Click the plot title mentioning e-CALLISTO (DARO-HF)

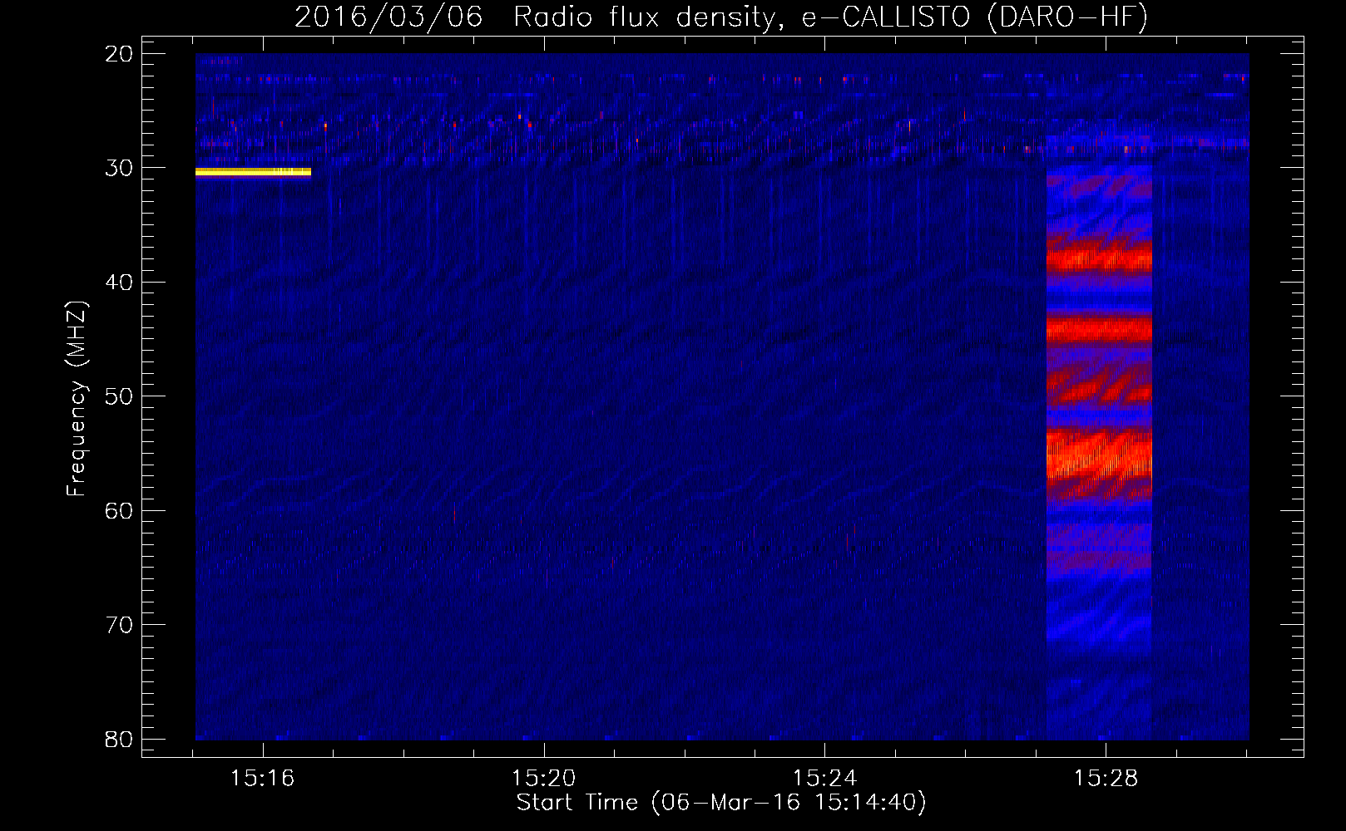click(721, 17)
